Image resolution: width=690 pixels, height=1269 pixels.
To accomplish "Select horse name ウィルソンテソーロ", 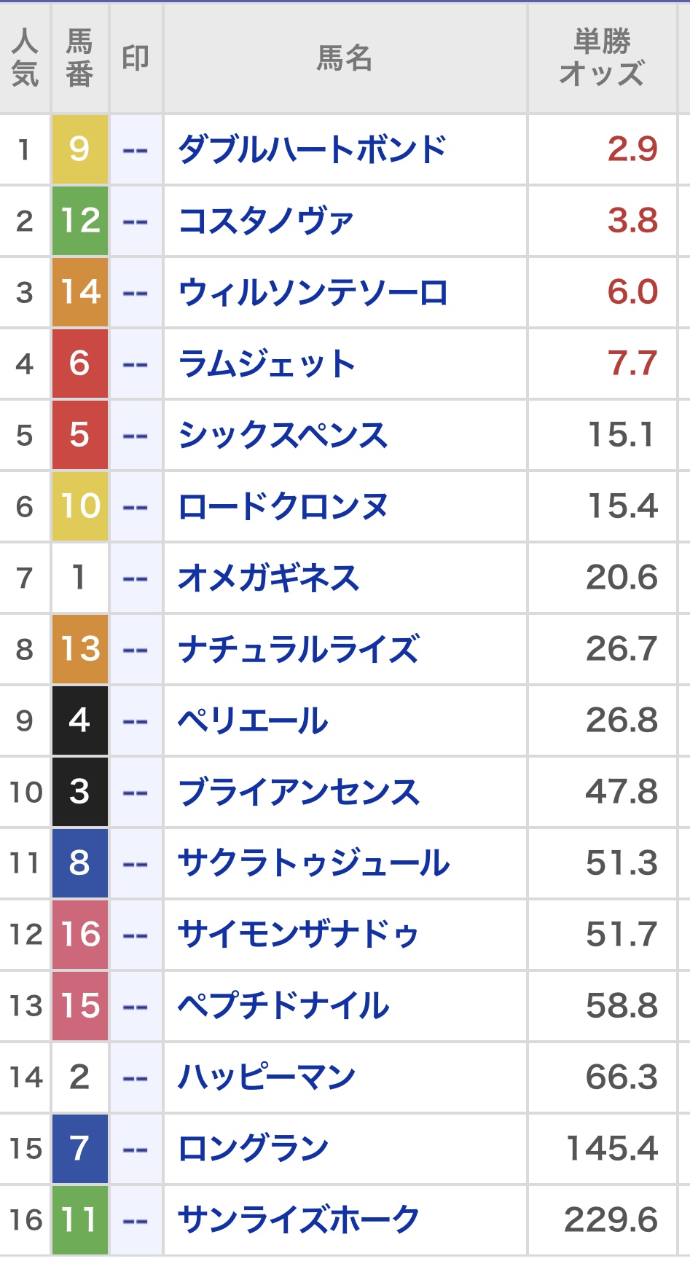I will tap(313, 292).
